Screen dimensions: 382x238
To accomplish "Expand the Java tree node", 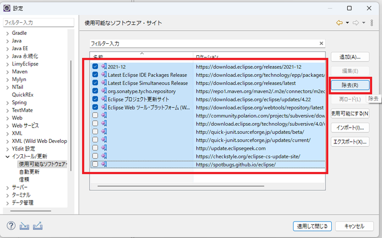I will tap(7, 41).
